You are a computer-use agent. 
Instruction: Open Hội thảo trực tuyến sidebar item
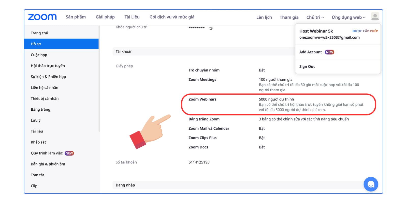48,66
